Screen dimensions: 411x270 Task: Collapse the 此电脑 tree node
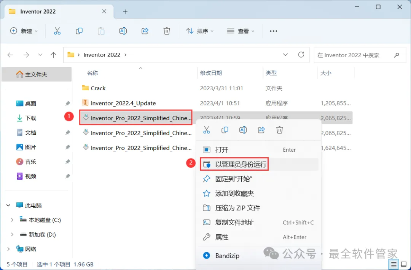(x=8, y=206)
